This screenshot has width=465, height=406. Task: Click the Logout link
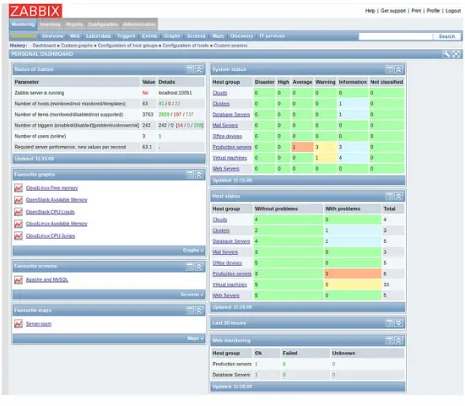point(453,11)
